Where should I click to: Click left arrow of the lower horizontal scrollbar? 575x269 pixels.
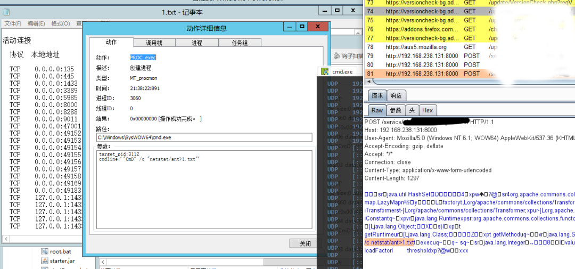[x=104, y=262]
